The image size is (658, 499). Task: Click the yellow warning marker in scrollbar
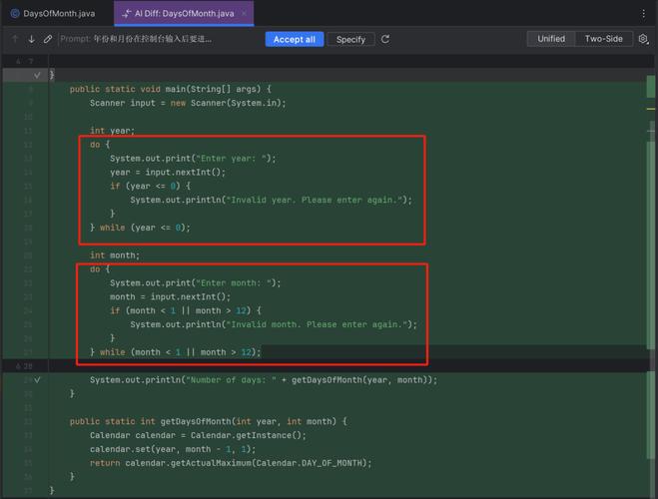[x=651, y=109]
